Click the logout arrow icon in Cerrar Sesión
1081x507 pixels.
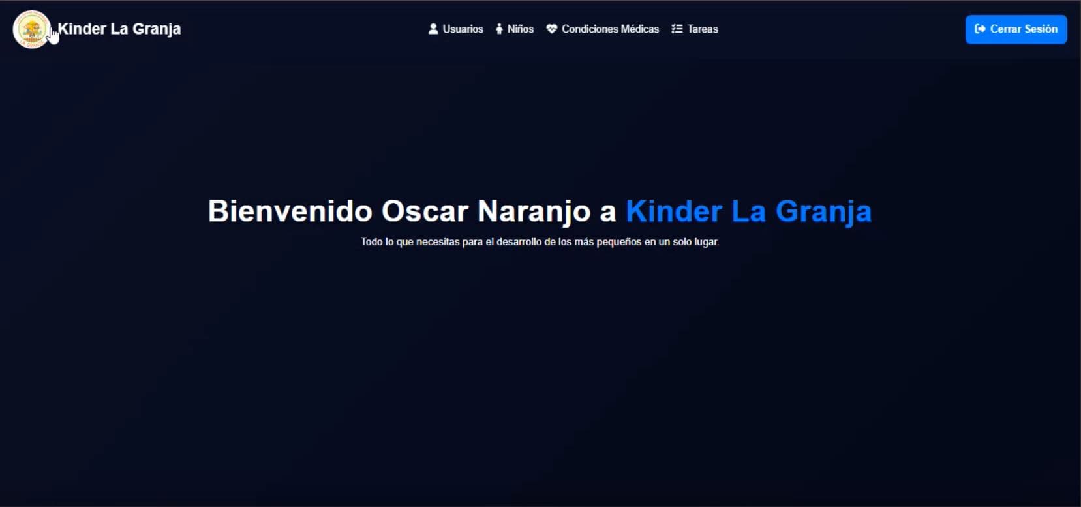pos(980,29)
